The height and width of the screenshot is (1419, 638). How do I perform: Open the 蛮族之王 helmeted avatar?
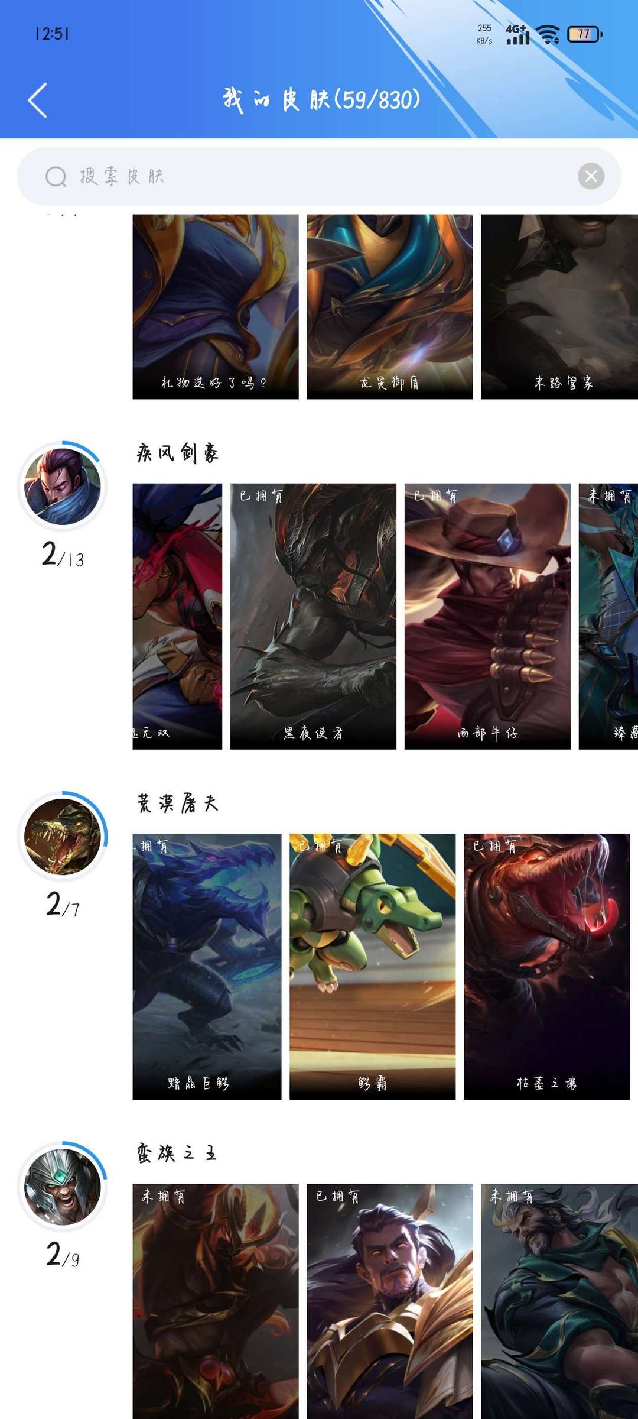tap(63, 1187)
